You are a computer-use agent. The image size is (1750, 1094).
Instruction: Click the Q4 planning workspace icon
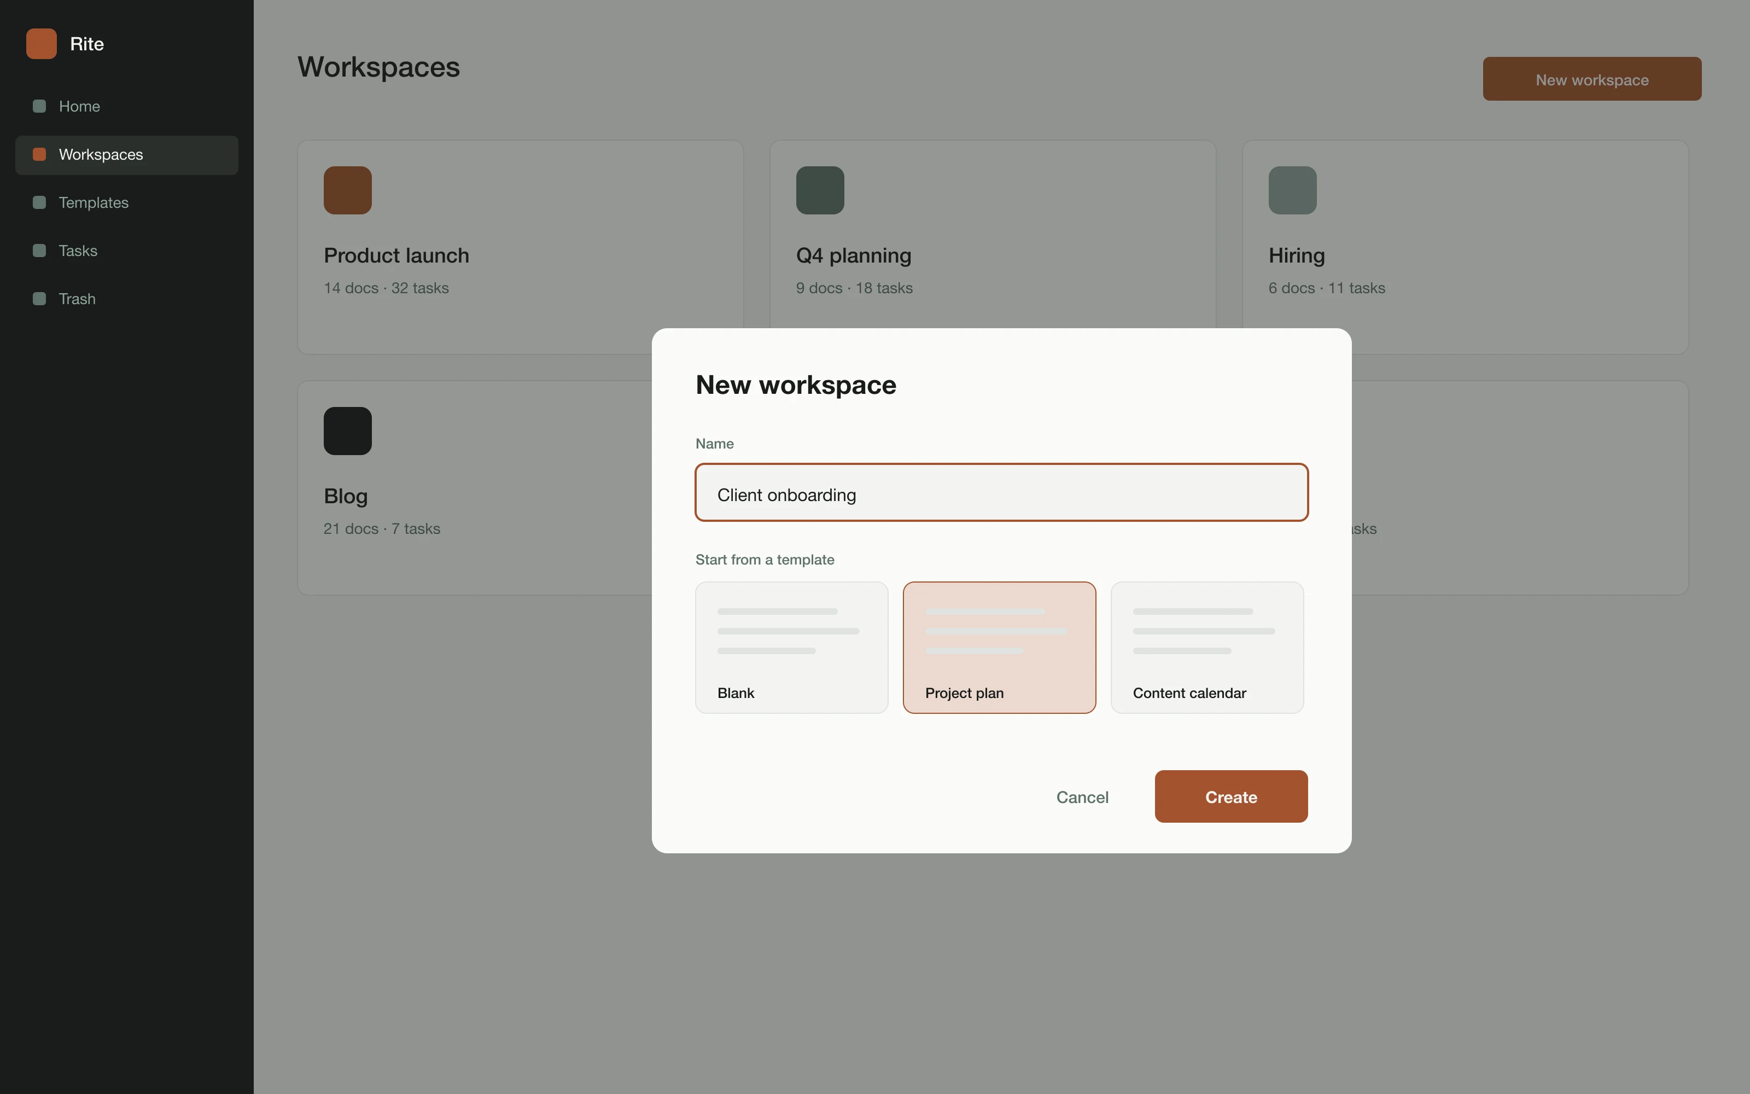[820, 190]
